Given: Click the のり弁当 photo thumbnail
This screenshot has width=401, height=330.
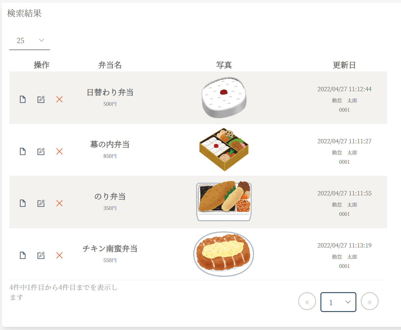Looking at the screenshot, I should (224, 201).
